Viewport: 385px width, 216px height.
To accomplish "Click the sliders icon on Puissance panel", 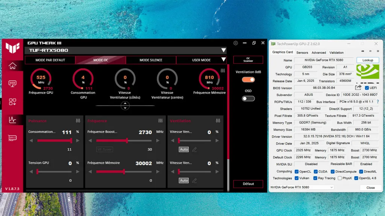I will tap(78, 121).
